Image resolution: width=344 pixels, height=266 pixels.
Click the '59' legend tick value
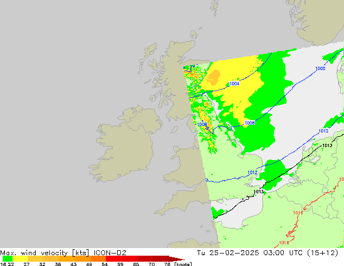click(x=120, y=264)
